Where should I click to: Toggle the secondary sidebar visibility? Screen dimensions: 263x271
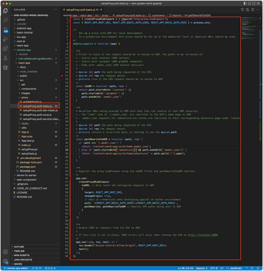pos(254,4)
